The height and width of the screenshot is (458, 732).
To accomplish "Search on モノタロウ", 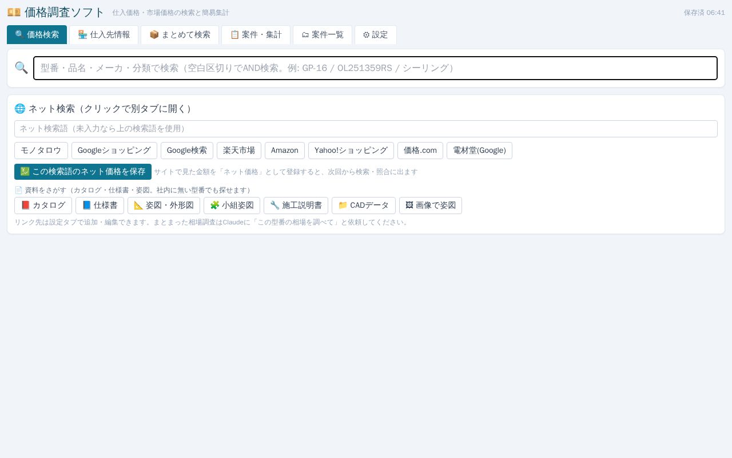I will 41,151.
